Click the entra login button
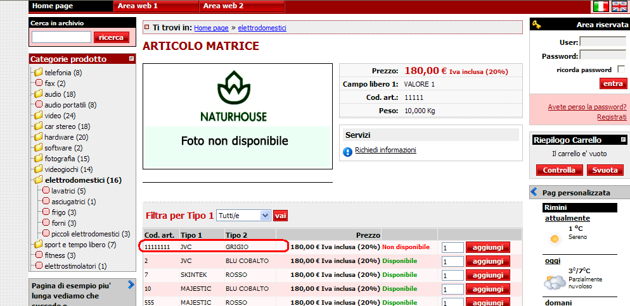Screen dimensions: 630x306 [x=613, y=83]
